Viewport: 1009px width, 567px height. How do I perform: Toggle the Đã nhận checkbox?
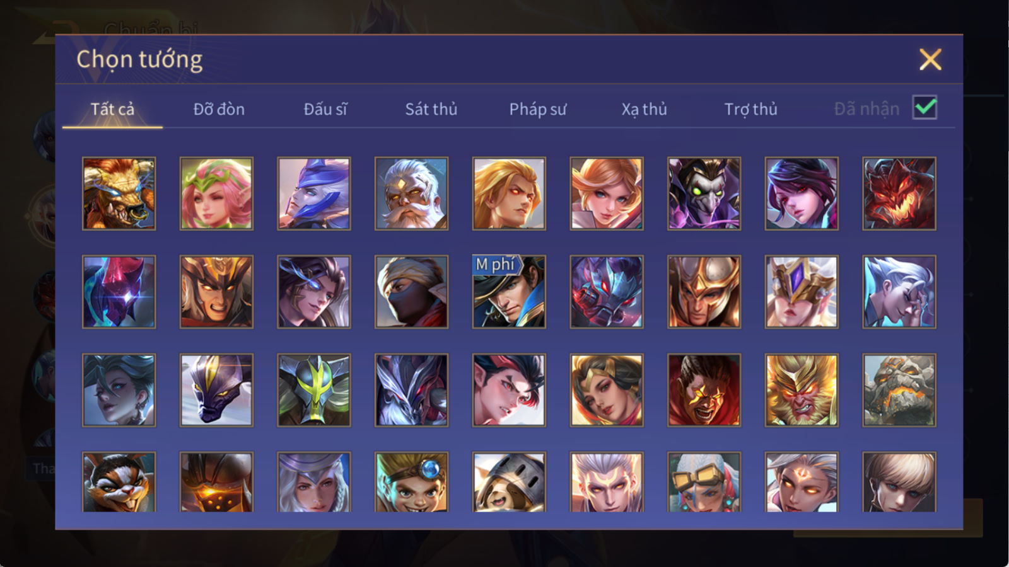click(x=924, y=108)
